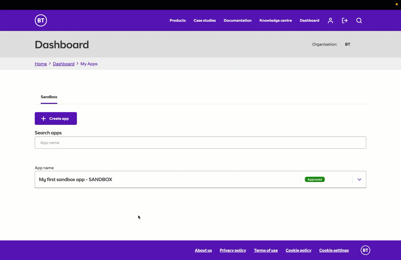Image resolution: width=401 pixels, height=260 pixels.
Task: Select My first sandbox app - SANDBOX
Action: pos(76,180)
